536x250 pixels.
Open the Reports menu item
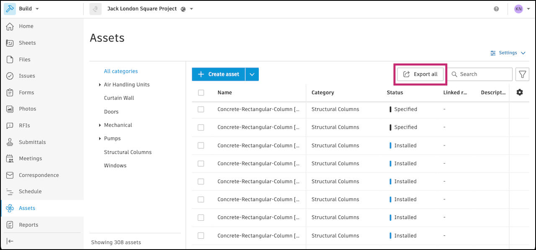(28, 224)
